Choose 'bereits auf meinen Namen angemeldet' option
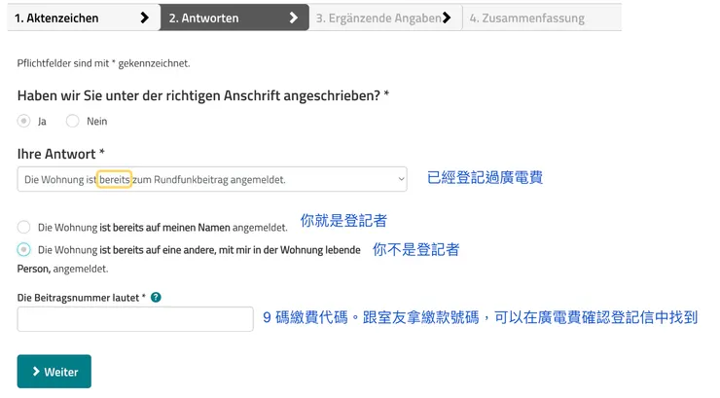Screen dimensions: 720x398 point(24,227)
